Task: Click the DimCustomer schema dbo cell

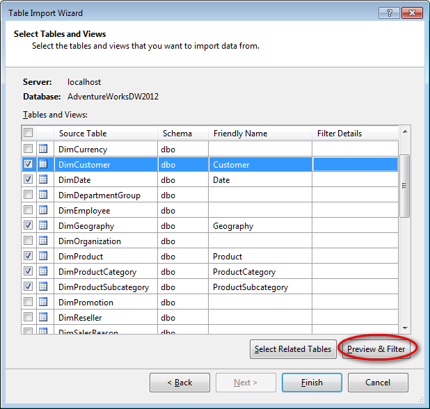Action: pyautogui.click(x=183, y=164)
